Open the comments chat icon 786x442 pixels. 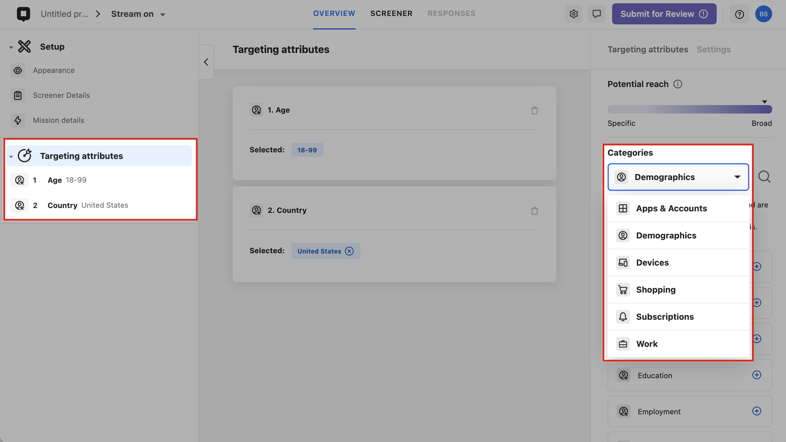596,14
